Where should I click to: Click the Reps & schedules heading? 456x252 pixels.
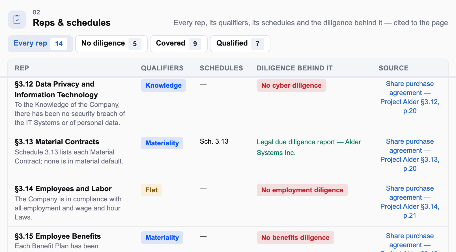[72, 23]
